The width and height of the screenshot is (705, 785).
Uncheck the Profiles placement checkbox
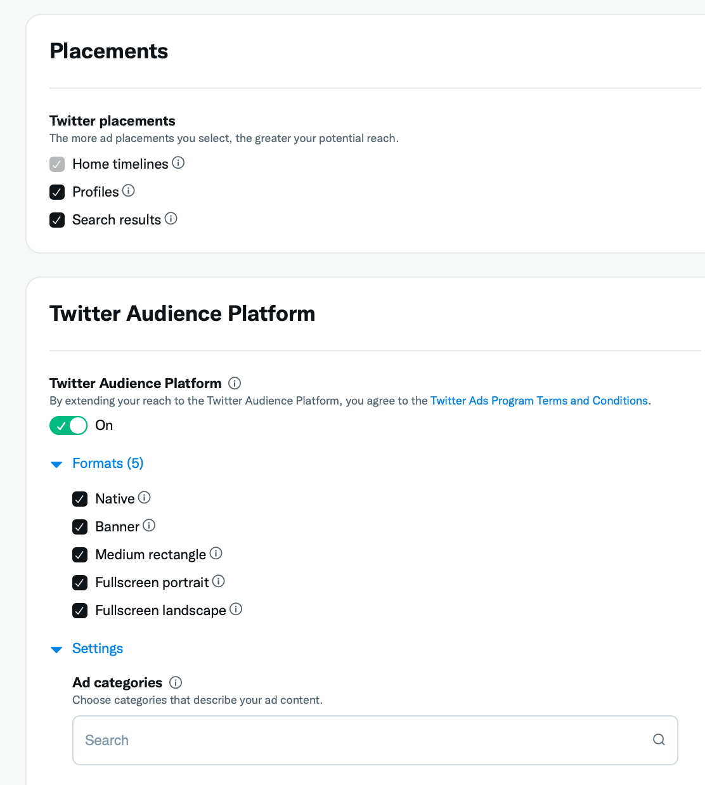(x=57, y=191)
